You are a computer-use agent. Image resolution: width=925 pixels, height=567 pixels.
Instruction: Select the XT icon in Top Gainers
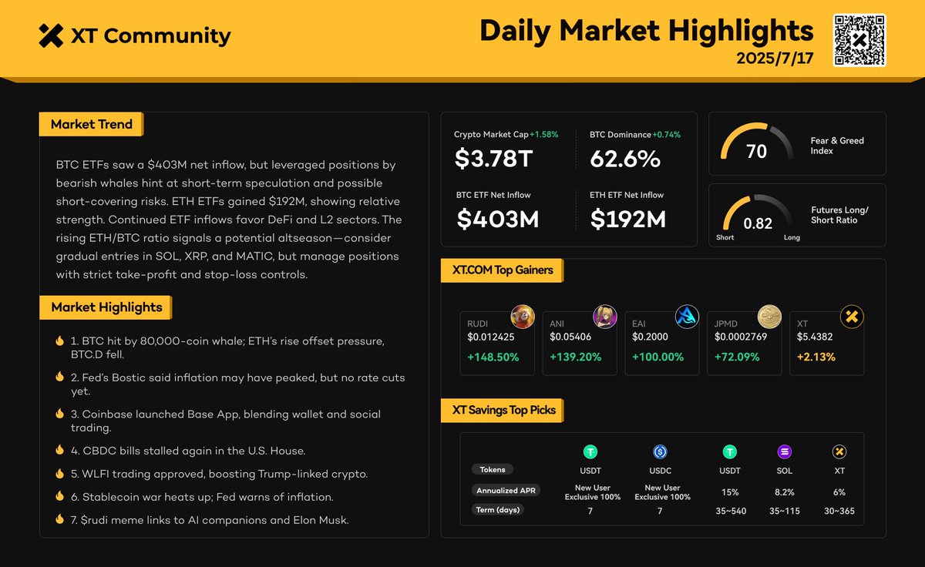tap(852, 317)
